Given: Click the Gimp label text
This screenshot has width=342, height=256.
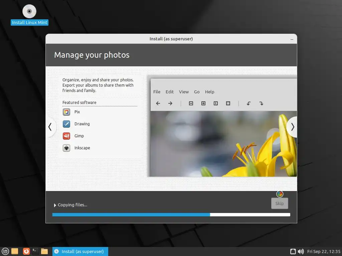Looking at the screenshot, I should (79, 136).
